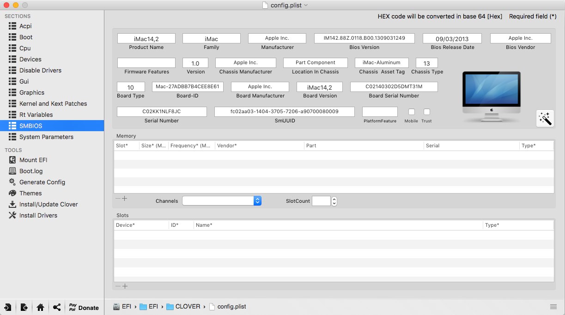
Task: Launch the Mount EFI tool
Action: point(52,160)
